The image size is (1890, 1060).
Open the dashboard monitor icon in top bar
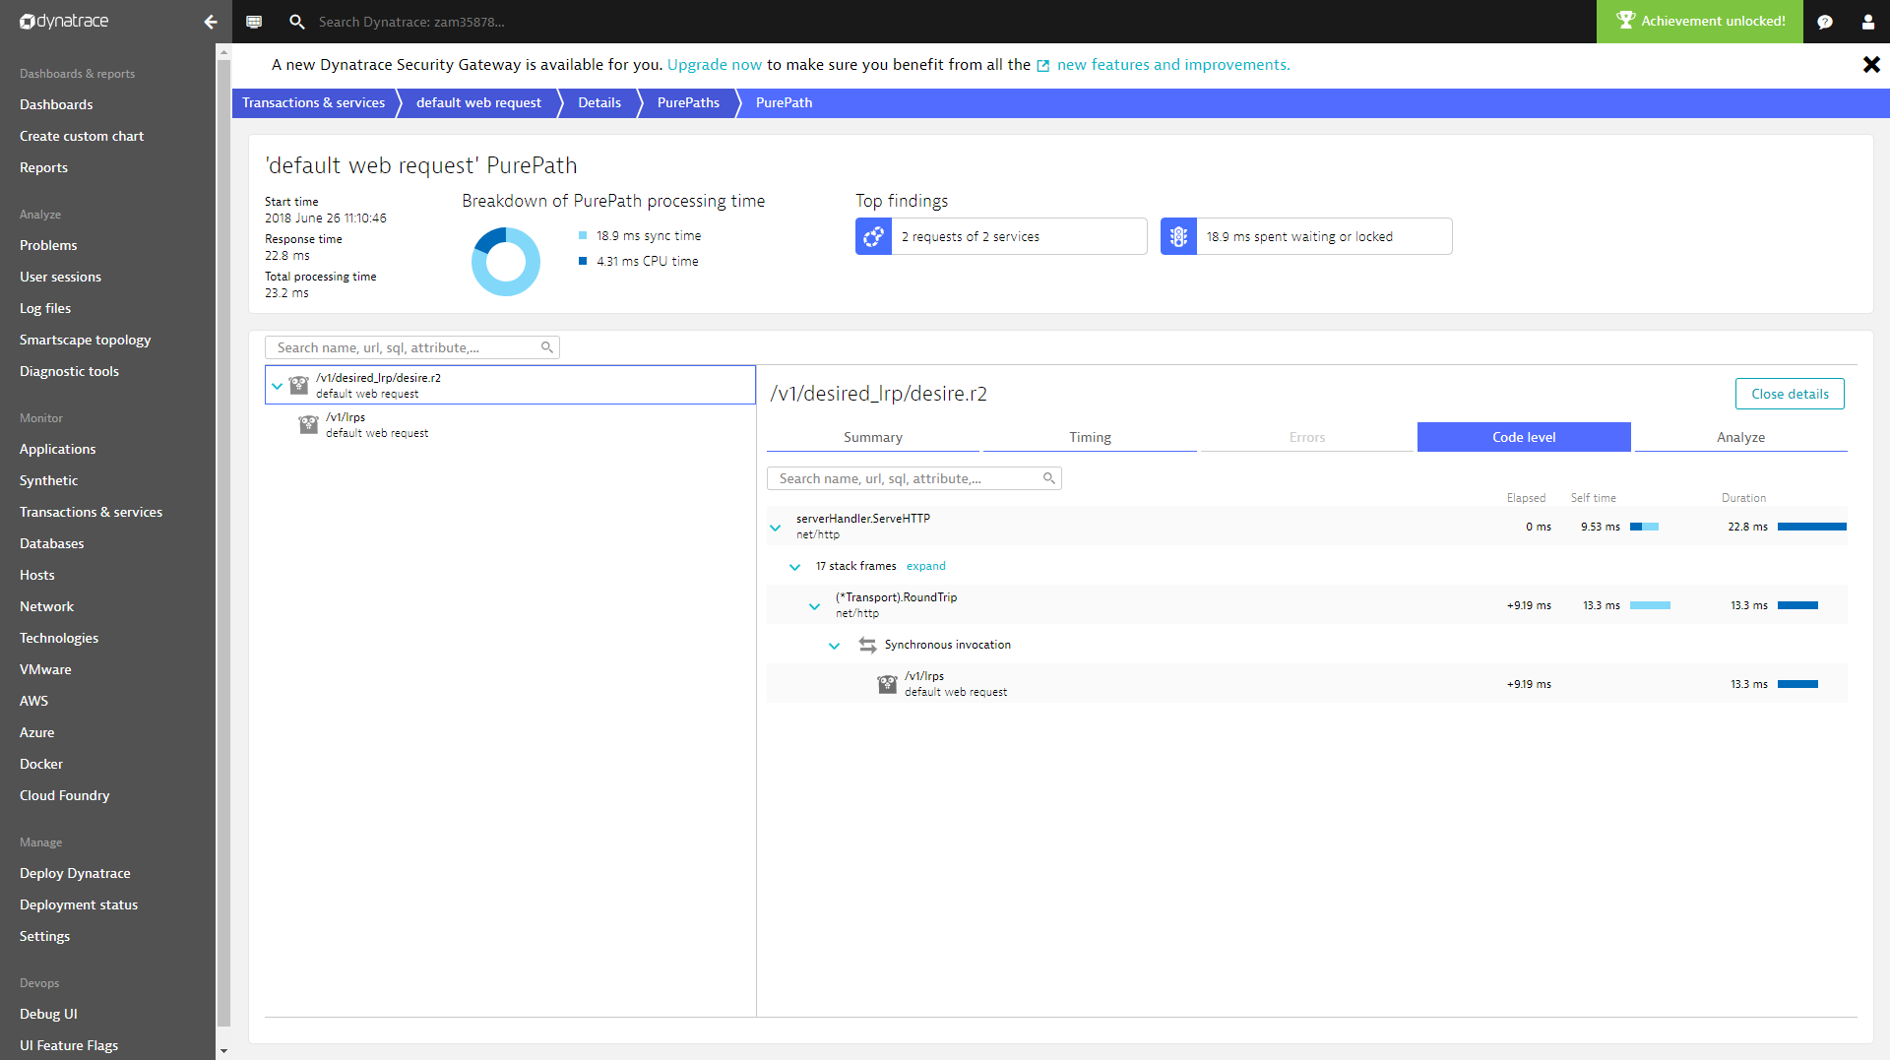254,22
